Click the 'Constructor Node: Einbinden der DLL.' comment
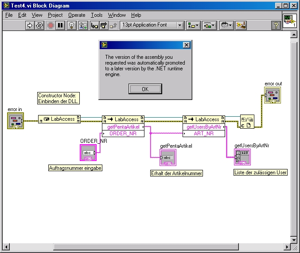Viewport: 300px width, 253px height. coord(58,98)
